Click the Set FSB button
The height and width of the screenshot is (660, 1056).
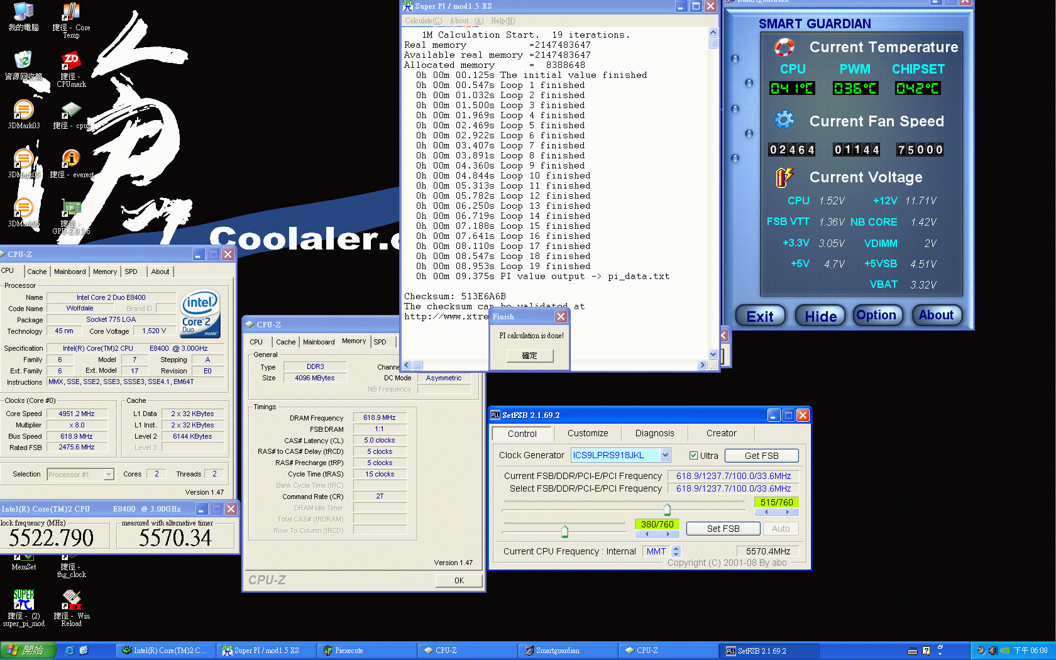click(x=723, y=529)
